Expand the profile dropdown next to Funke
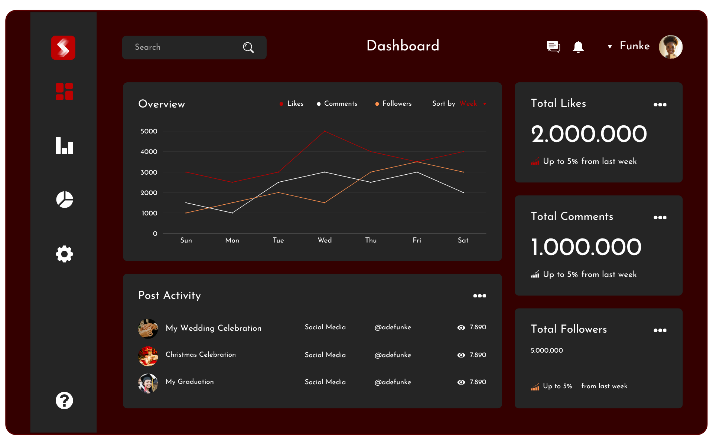The height and width of the screenshot is (445, 713). (x=610, y=47)
